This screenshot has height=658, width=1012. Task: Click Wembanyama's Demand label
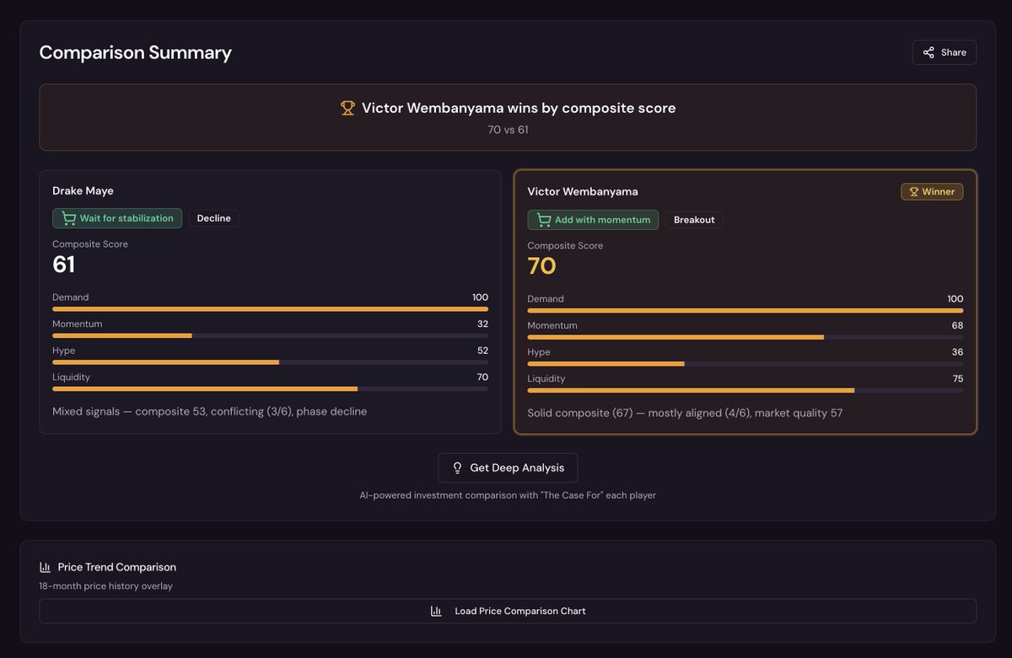point(546,299)
